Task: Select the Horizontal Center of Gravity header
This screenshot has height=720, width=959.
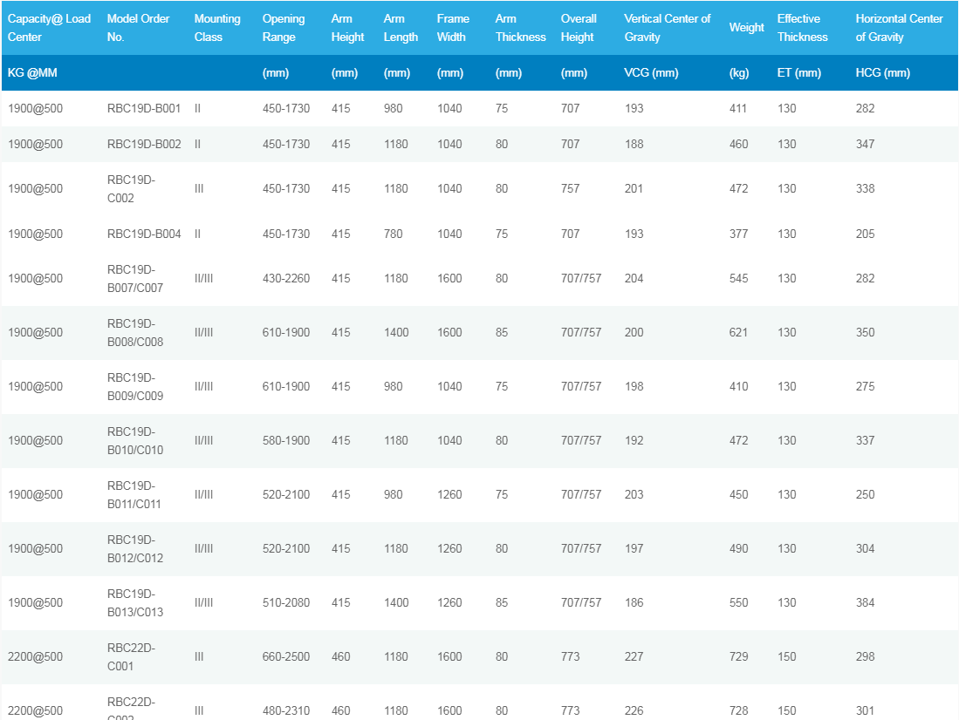Action: 899,28
